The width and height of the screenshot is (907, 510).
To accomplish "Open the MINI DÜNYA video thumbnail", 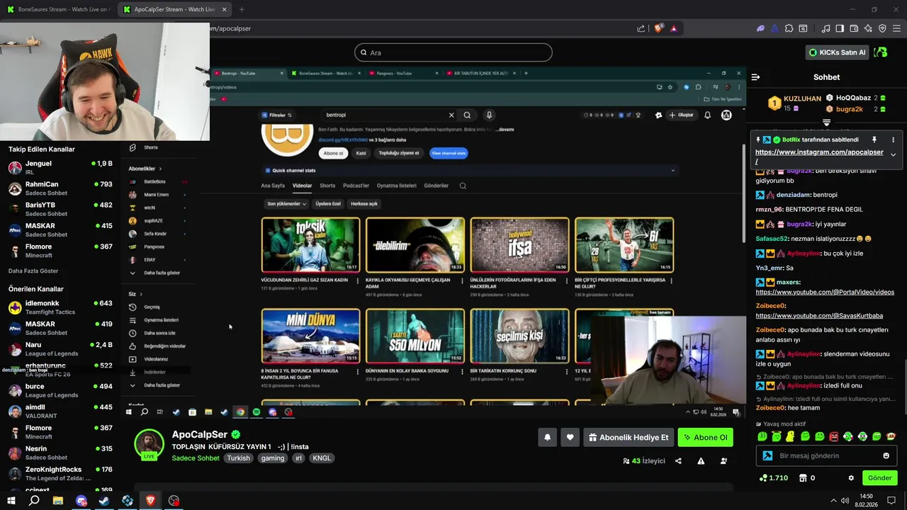I will click(x=310, y=335).
